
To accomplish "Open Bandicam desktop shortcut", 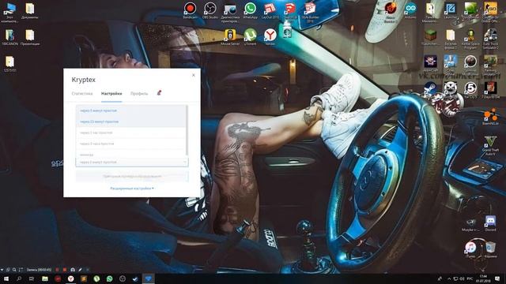I will coord(190,10).
